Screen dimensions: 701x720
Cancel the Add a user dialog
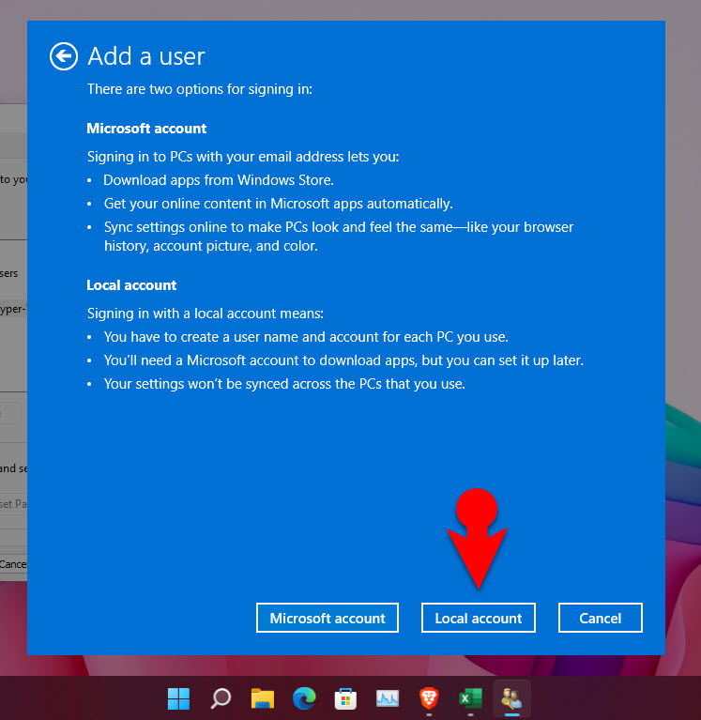pyautogui.click(x=600, y=618)
